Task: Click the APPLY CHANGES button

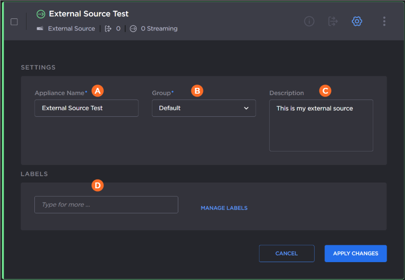Action: [x=356, y=253]
